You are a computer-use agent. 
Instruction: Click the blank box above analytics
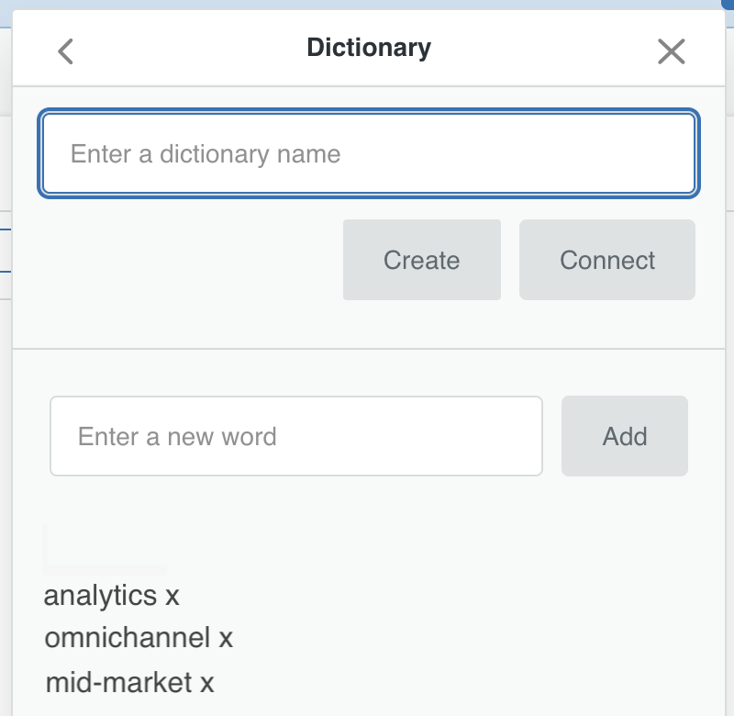click(x=105, y=548)
